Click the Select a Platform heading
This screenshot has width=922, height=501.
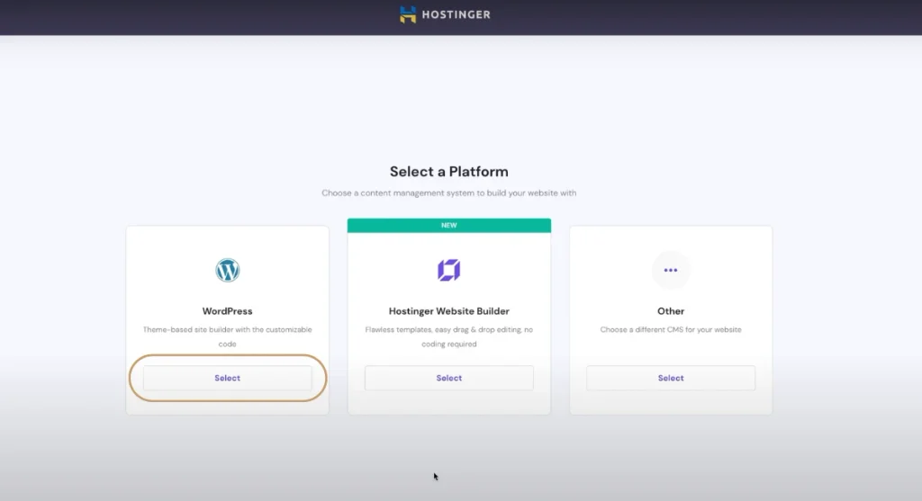pyautogui.click(x=448, y=172)
